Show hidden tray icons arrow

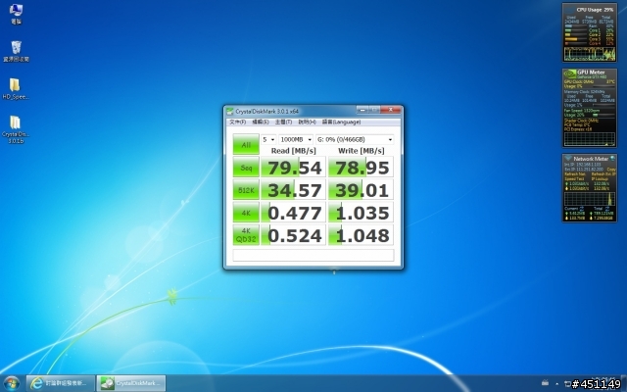tap(556, 384)
